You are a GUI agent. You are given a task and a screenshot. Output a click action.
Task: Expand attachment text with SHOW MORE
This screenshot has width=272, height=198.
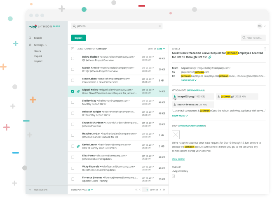coord(180,116)
